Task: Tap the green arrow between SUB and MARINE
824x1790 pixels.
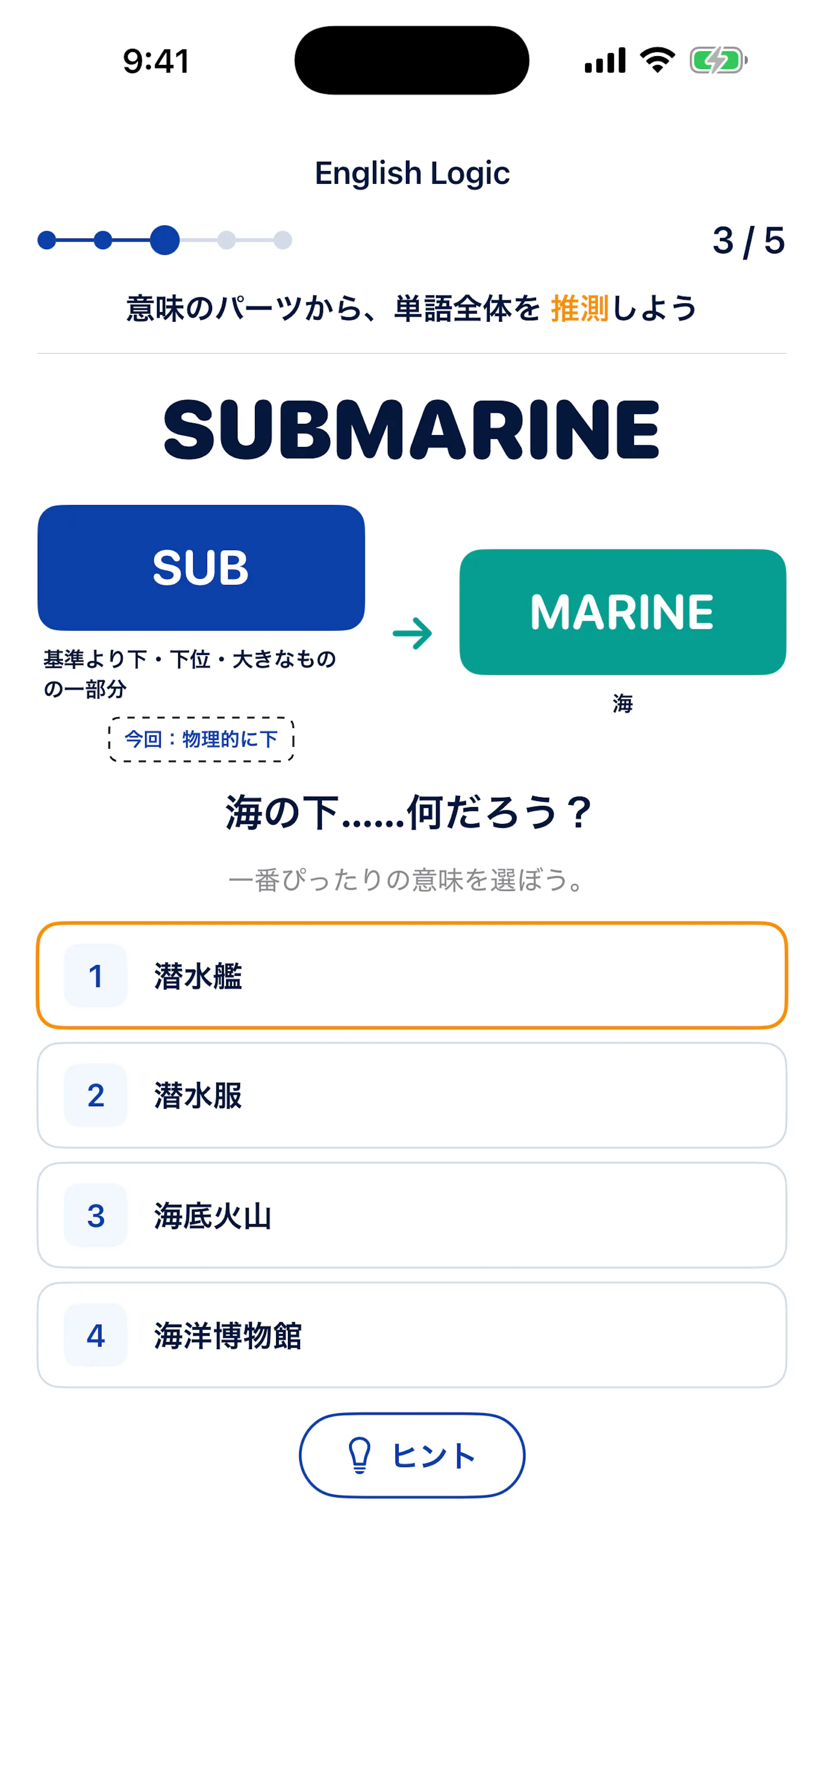Action: click(412, 633)
